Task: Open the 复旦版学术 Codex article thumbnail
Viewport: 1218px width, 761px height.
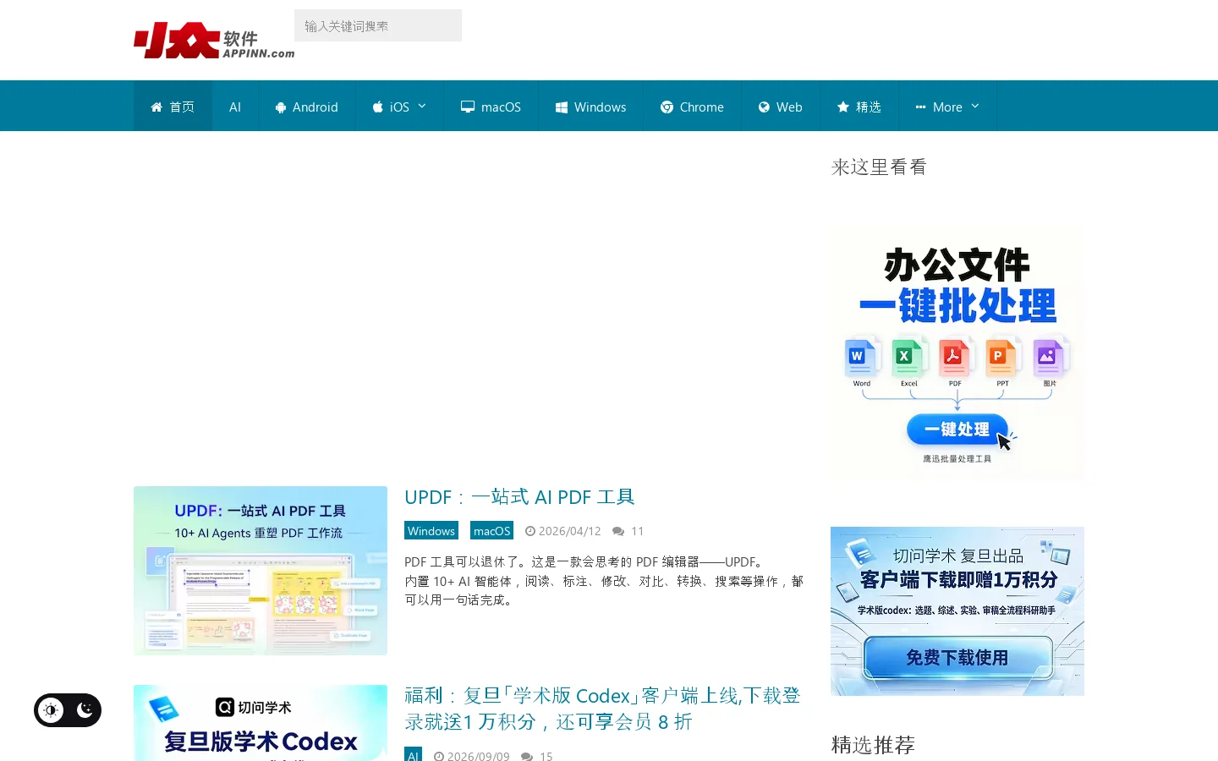Action: pyautogui.click(x=261, y=723)
